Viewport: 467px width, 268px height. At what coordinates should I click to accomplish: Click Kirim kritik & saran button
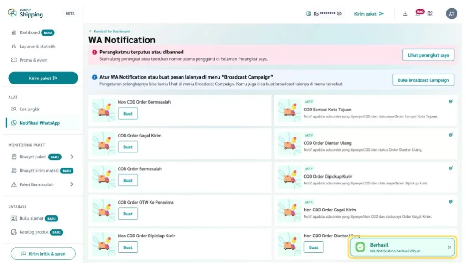pos(43,254)
